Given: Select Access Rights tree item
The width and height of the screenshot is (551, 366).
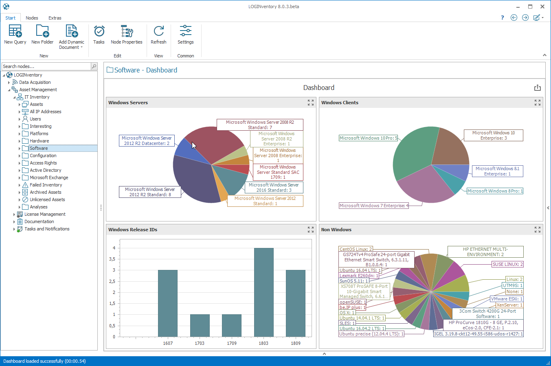Looking at the screenshot, I should 43,163.
